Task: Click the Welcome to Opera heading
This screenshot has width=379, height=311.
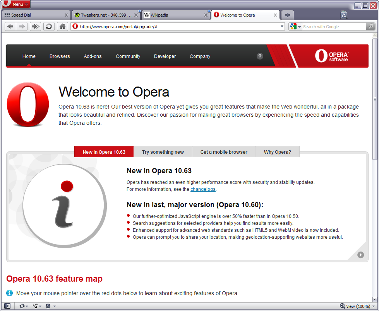Action: (x=114, y=92)
